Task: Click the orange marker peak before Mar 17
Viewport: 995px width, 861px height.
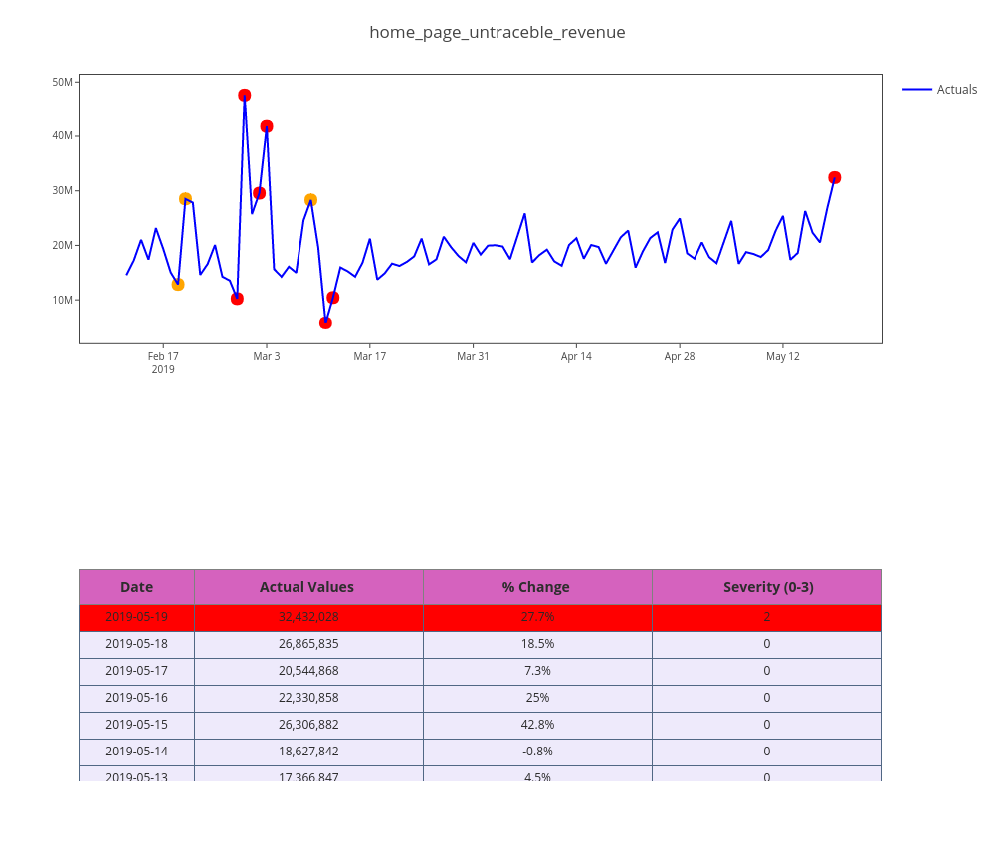Action: [x=310, y=200]
